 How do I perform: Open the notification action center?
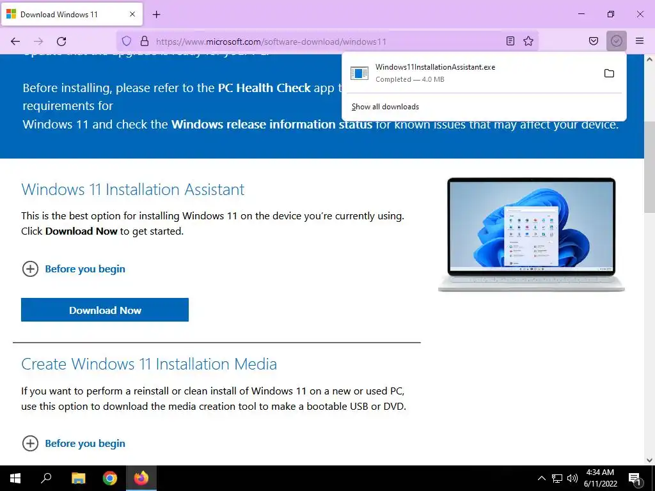click(635, 479)
